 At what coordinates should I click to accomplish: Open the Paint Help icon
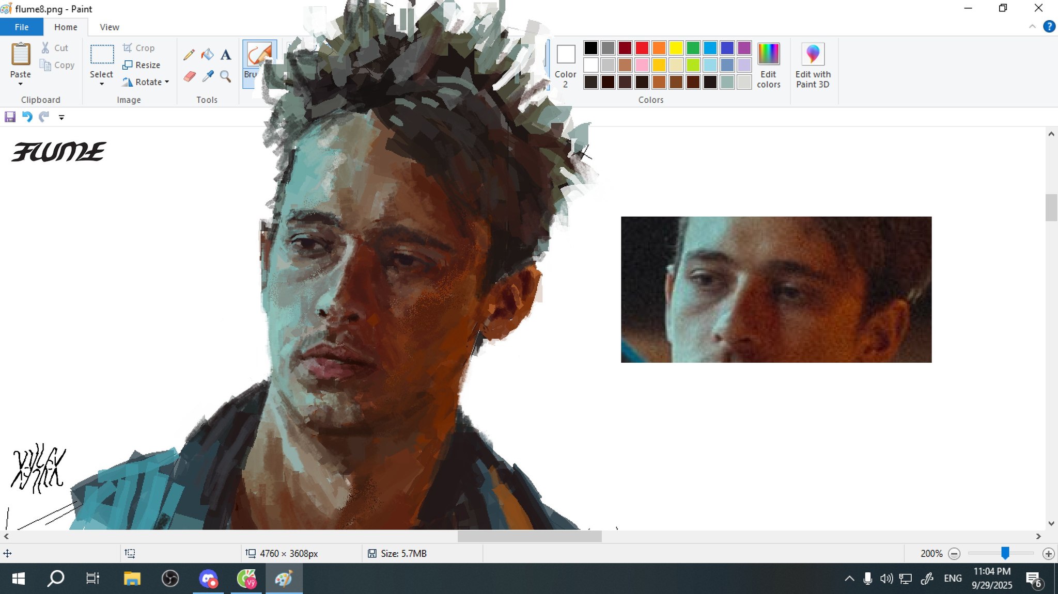(x=1049, y=26)
